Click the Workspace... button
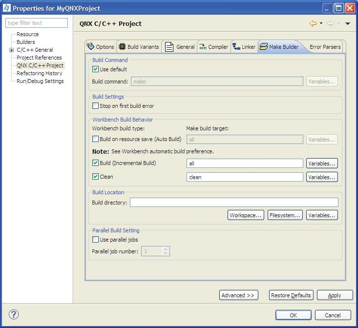Image resolution: width=358 pixels, height=328 pixels. coord(246,215)
